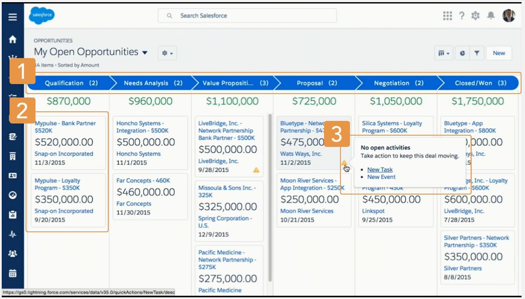Open the Moon River Services account link
The height and width of the screenshot is (299, 525).
pyautogui.click(x=307, y=211)
